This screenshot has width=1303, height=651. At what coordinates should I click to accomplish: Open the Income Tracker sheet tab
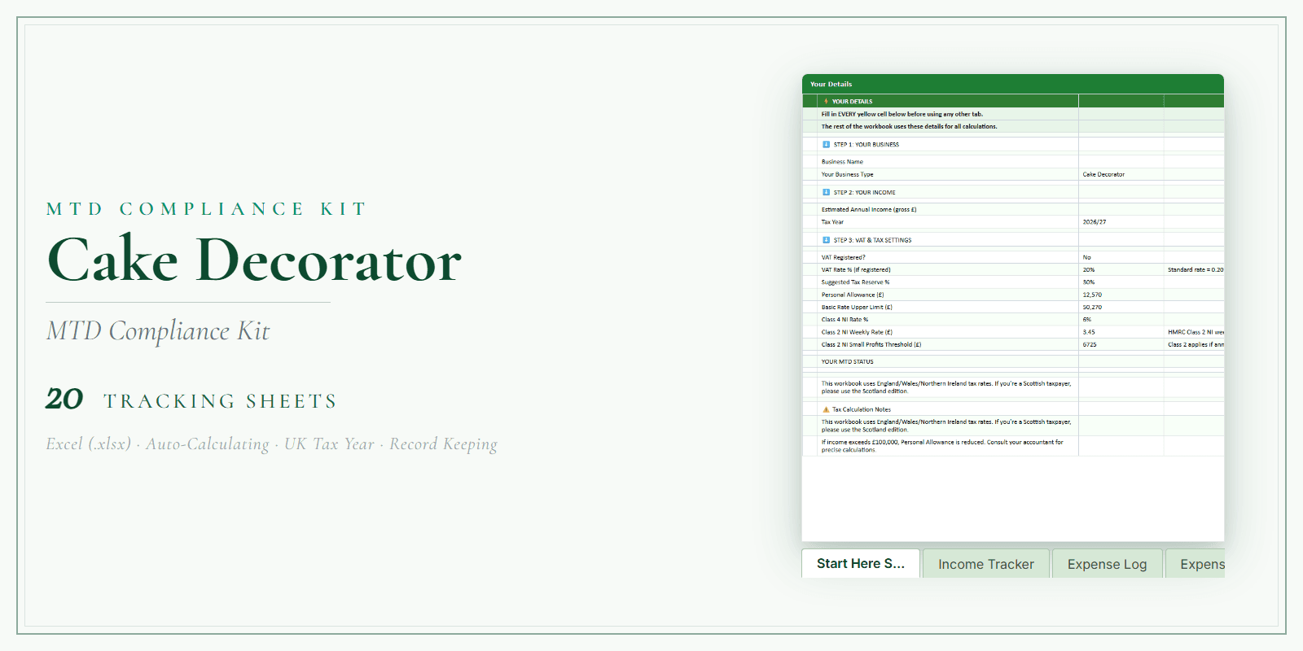click(x=985, y=564)
